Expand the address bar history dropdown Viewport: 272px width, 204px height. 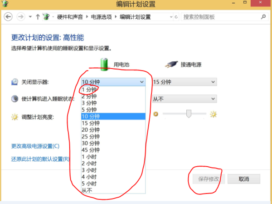(171, 17)
